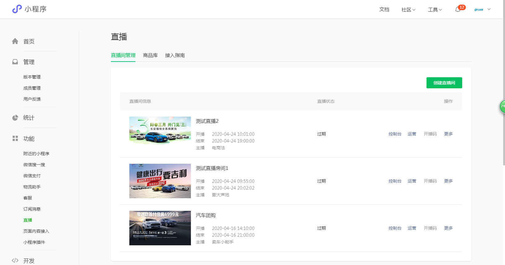Click the 小程序 logo icon
505x265 pixels.
[17, 9]
